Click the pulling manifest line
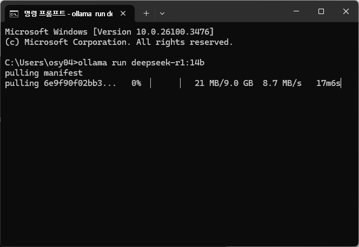The width and height of the screenshot is (359, 247). pos(44,73)
